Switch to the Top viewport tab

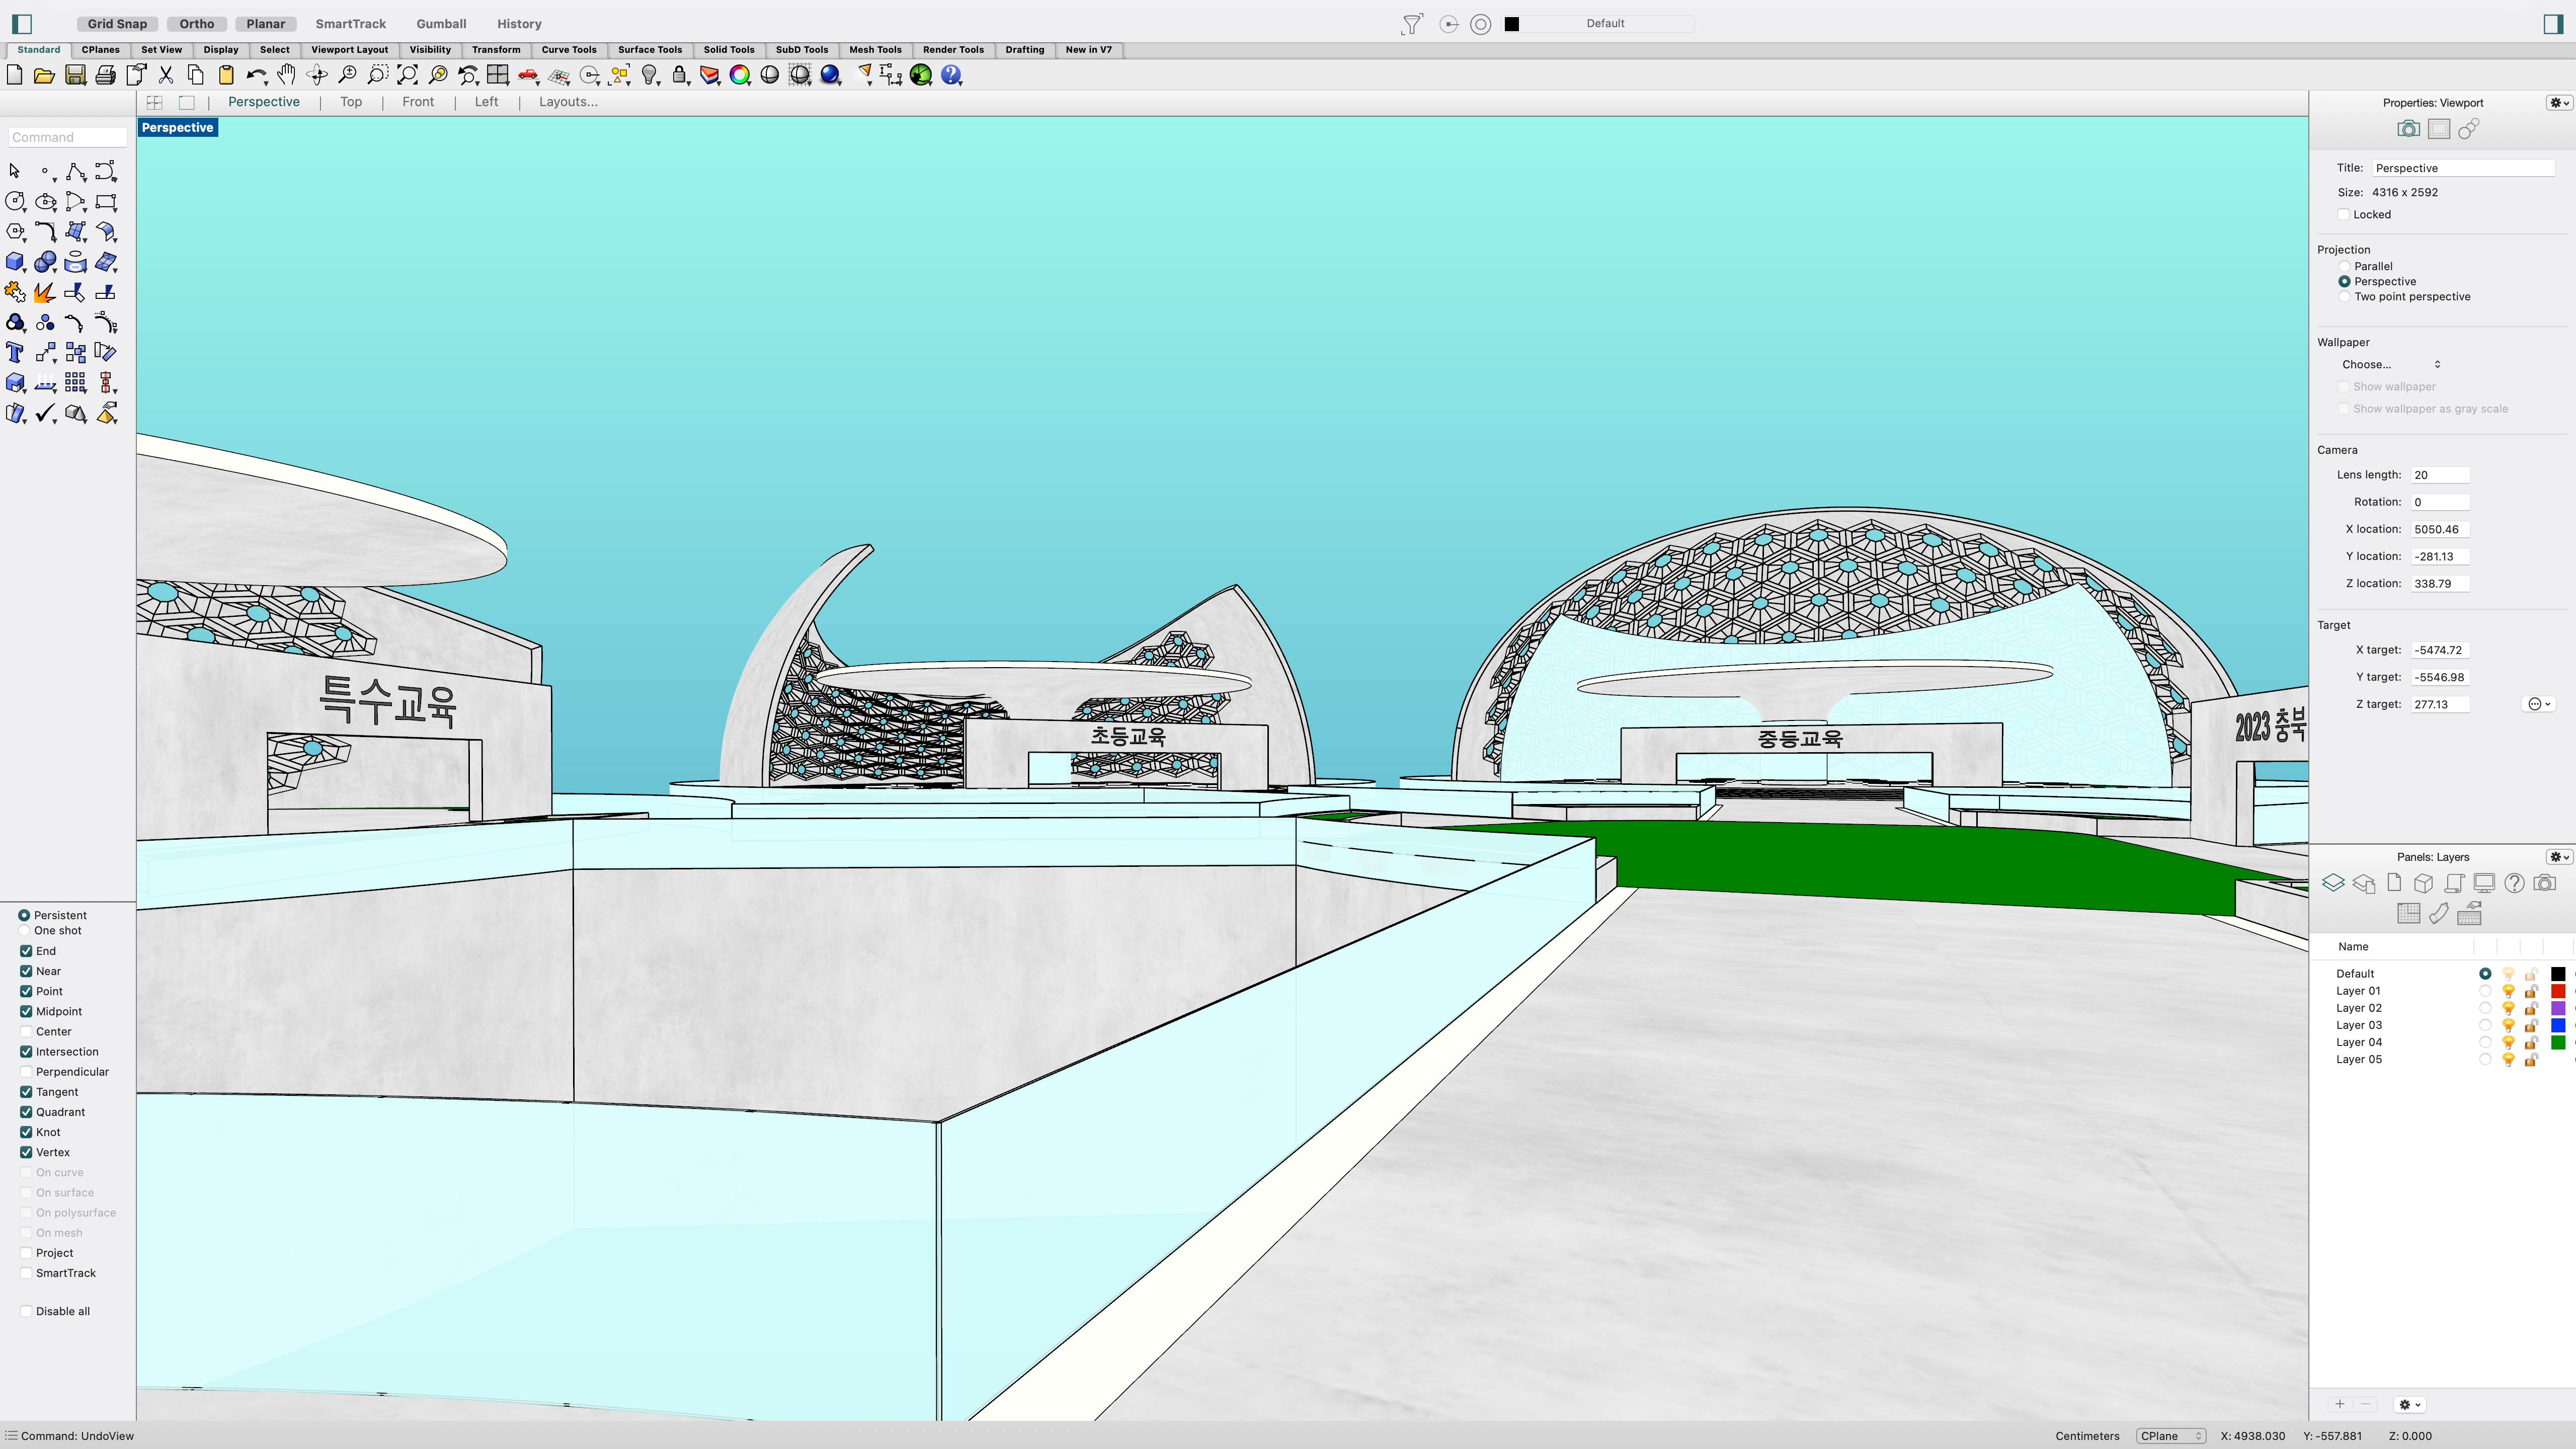click(x=350, y=102)
